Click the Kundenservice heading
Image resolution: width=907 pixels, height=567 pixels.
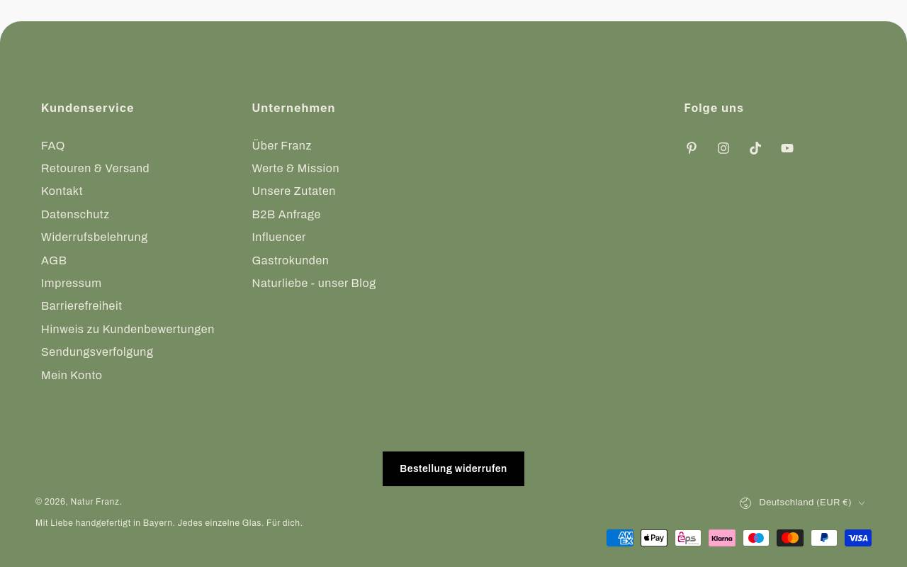click(88, 108)
